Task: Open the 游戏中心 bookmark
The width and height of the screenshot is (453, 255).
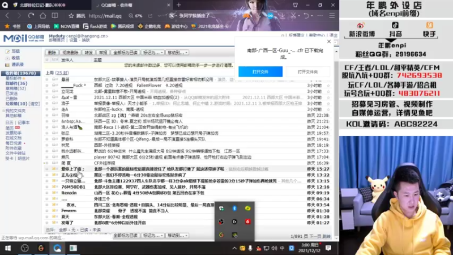Action: click(176, 26)
